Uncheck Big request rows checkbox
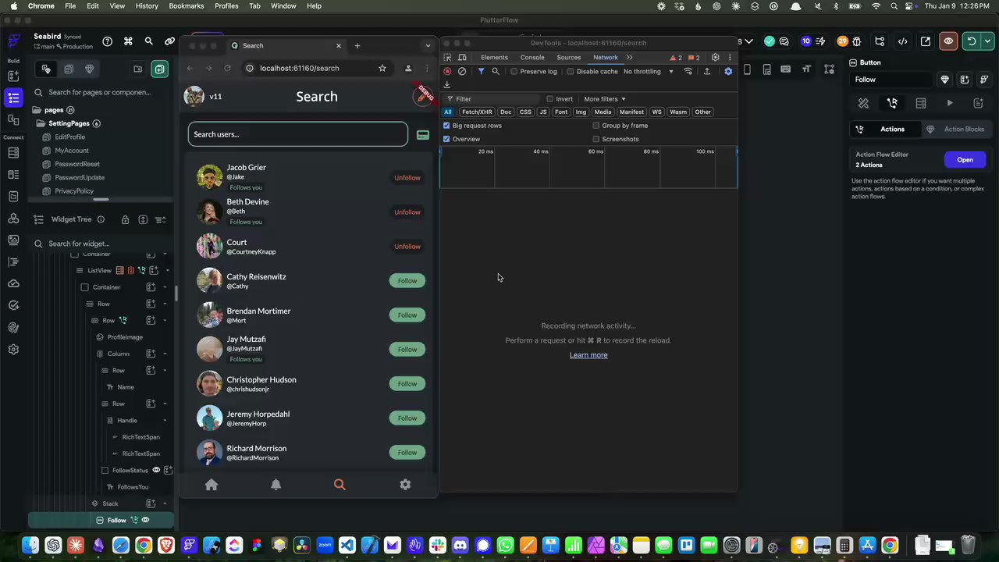The image size is (999, 562). [x=446, y=126]
